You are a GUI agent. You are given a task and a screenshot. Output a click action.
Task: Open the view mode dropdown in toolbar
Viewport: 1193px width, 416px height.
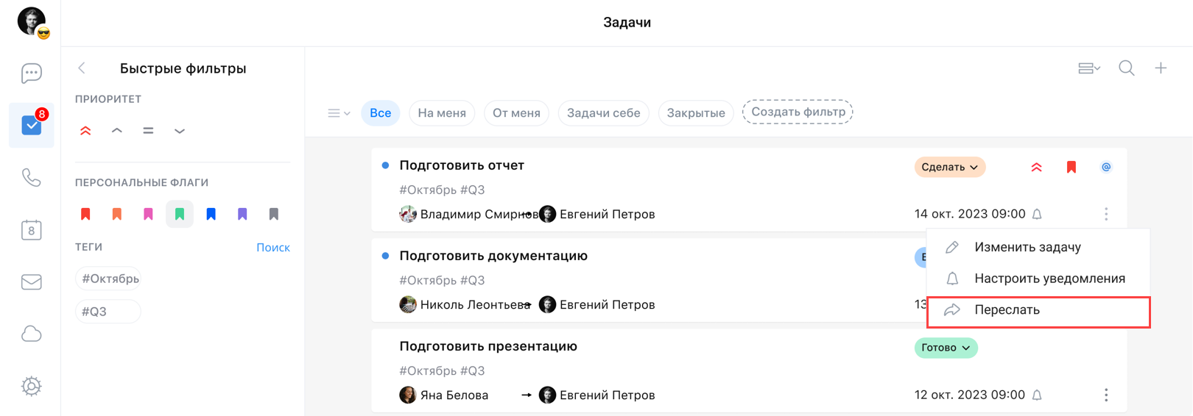coord(1088,68)
